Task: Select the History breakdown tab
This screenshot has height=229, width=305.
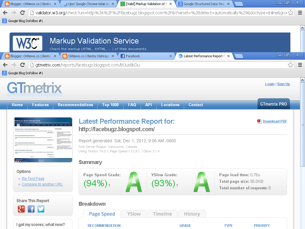Action: (192, 214)
